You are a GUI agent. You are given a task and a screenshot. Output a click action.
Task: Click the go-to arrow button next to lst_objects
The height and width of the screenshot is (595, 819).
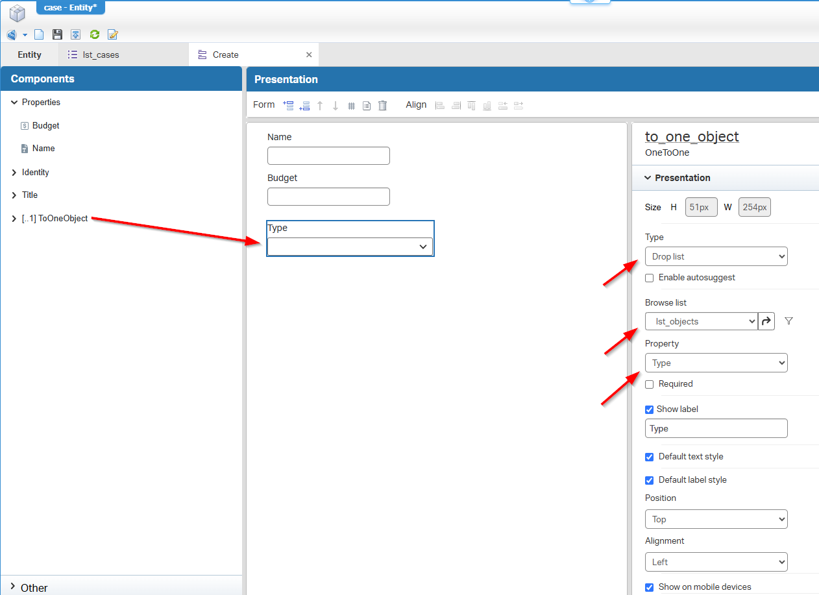click(x=766, y=321)
